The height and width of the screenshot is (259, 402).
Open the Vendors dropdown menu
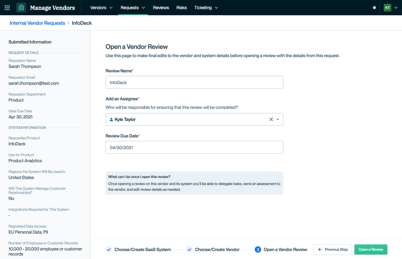[x=102, y=8]
